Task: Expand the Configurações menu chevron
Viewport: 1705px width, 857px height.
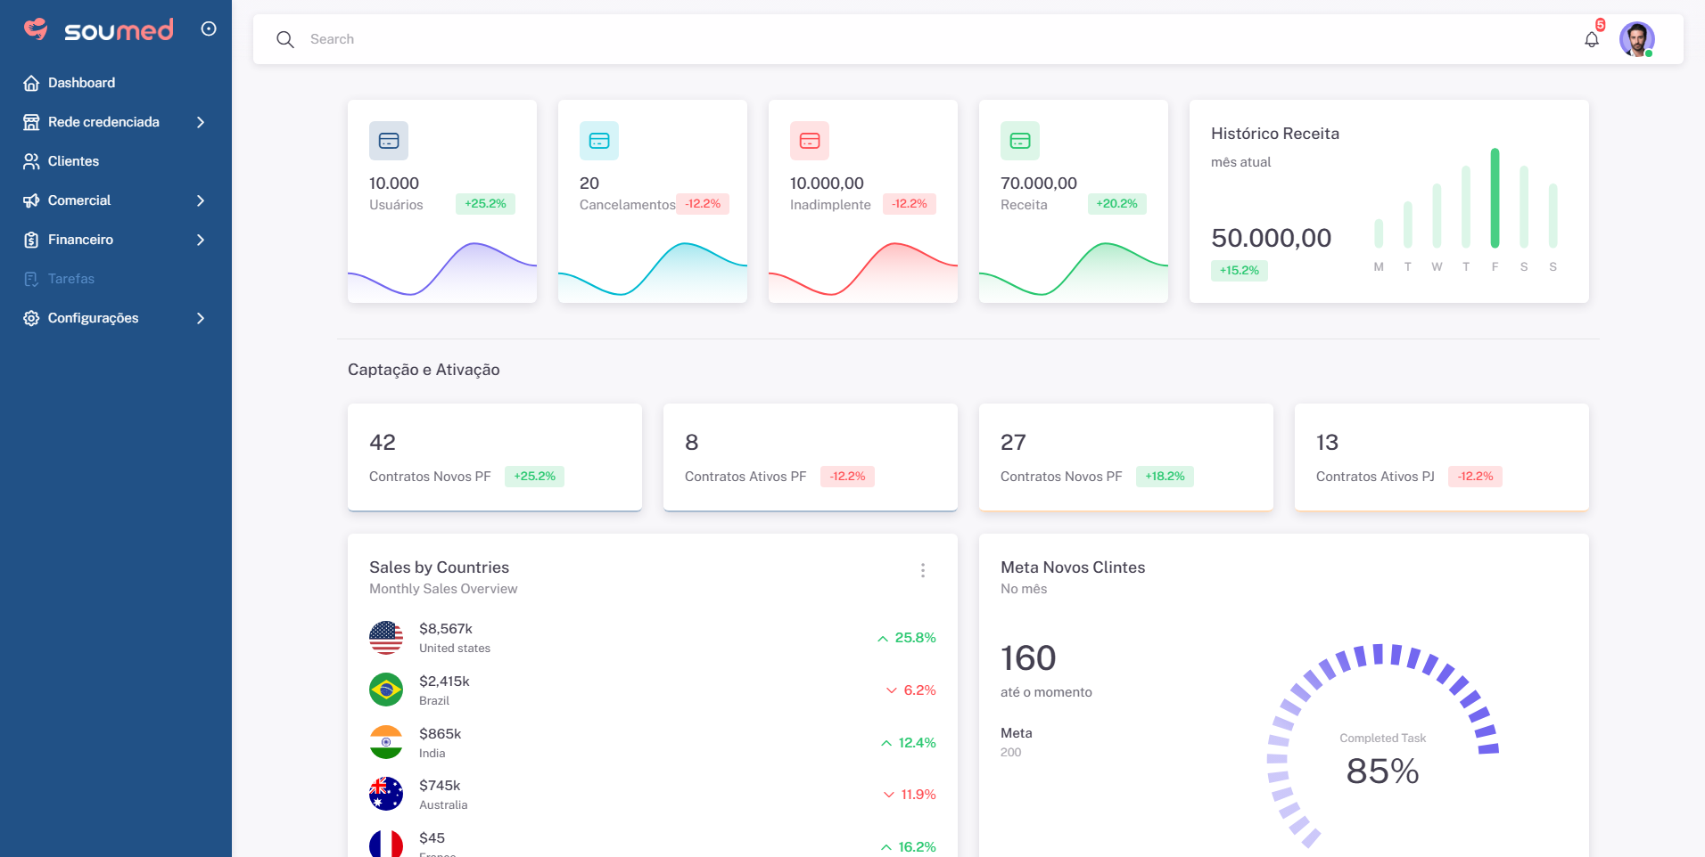Action: [201, 318]
